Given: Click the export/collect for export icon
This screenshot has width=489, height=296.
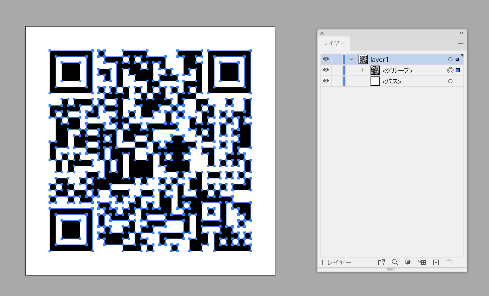Looking at the screenshot, I should coord(381,262).
